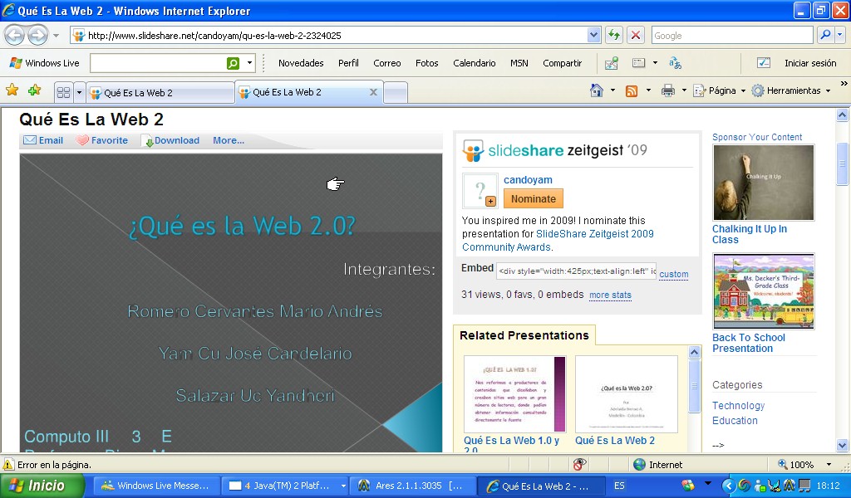Click the Refresh page icon
Screen dimensions: 851x498
tap(614, 35)
